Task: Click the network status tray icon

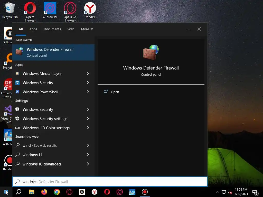Action: click(224, 192)
